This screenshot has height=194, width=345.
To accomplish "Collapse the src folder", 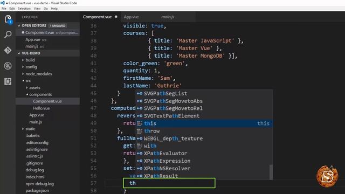I will [x=28, y=80].
